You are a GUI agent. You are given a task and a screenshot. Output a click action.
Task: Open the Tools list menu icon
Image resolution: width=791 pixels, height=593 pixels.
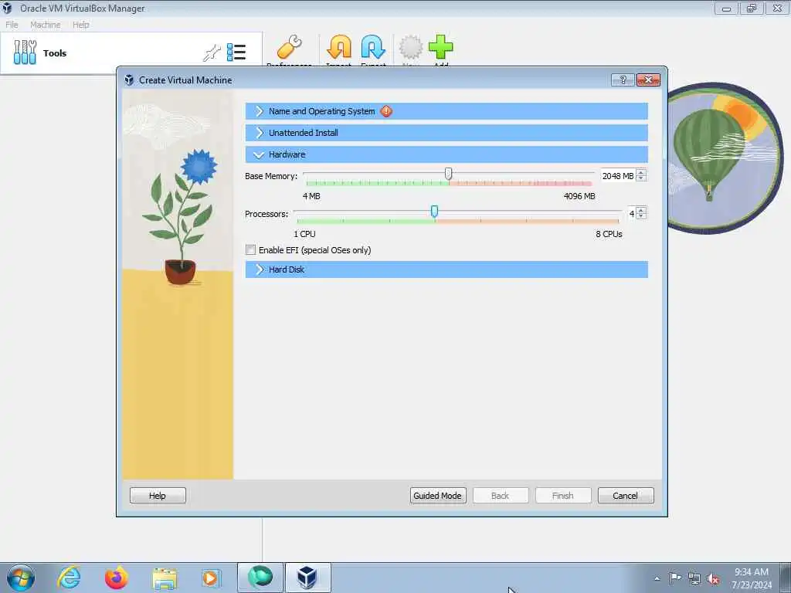(236, 53)
